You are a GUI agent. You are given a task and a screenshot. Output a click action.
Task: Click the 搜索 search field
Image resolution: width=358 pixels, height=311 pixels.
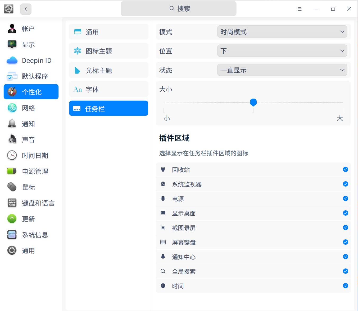pos(179,9)
